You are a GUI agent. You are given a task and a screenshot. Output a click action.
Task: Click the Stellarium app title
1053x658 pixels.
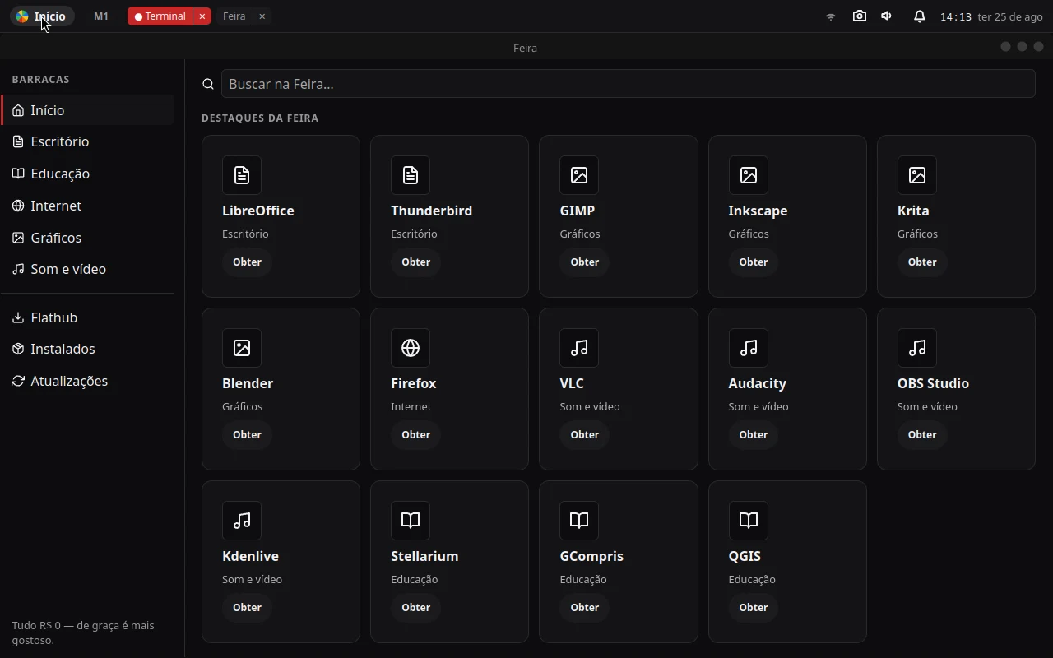point(424,556)
